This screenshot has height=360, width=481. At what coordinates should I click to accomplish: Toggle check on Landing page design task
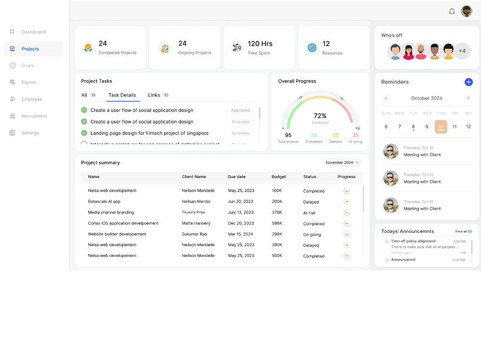(84, 133)
